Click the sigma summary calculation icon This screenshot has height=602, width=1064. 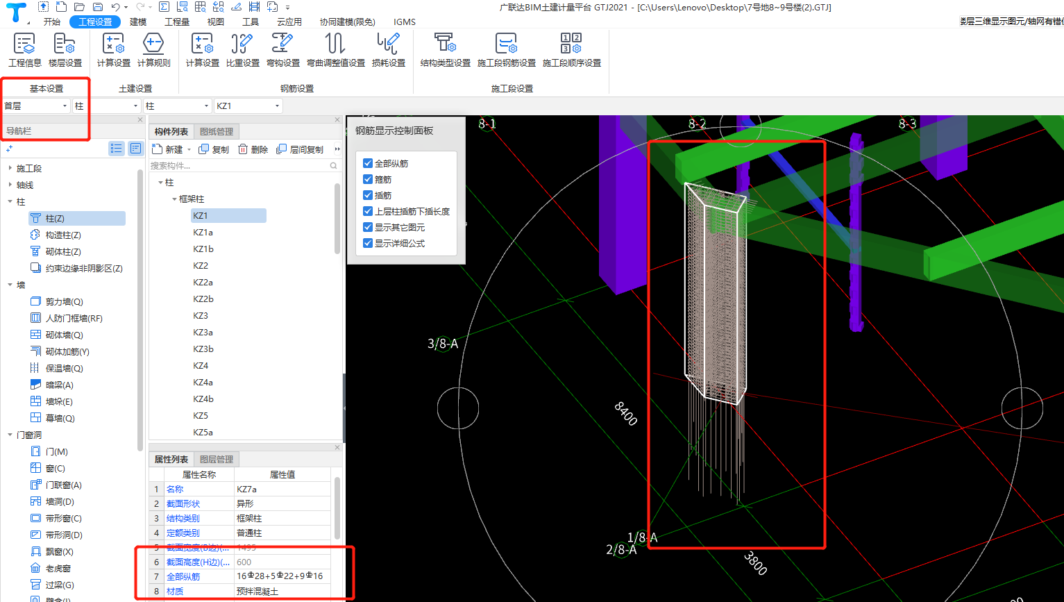pos(164,7)
